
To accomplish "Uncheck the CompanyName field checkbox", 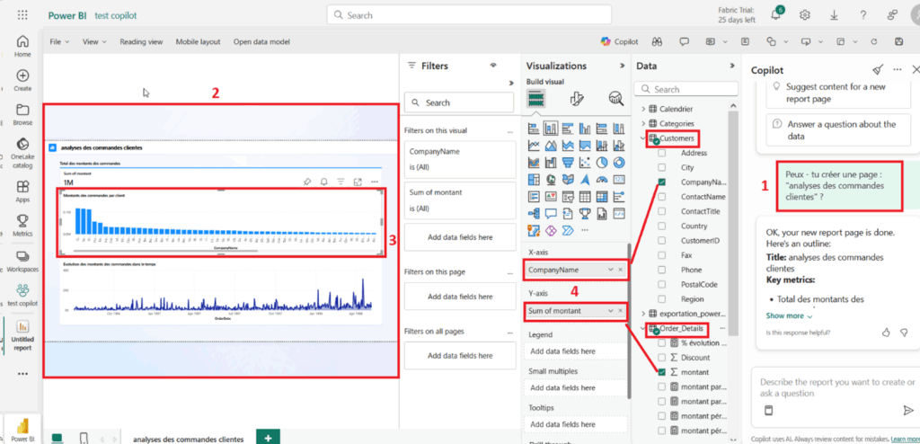I will (662, 182).
